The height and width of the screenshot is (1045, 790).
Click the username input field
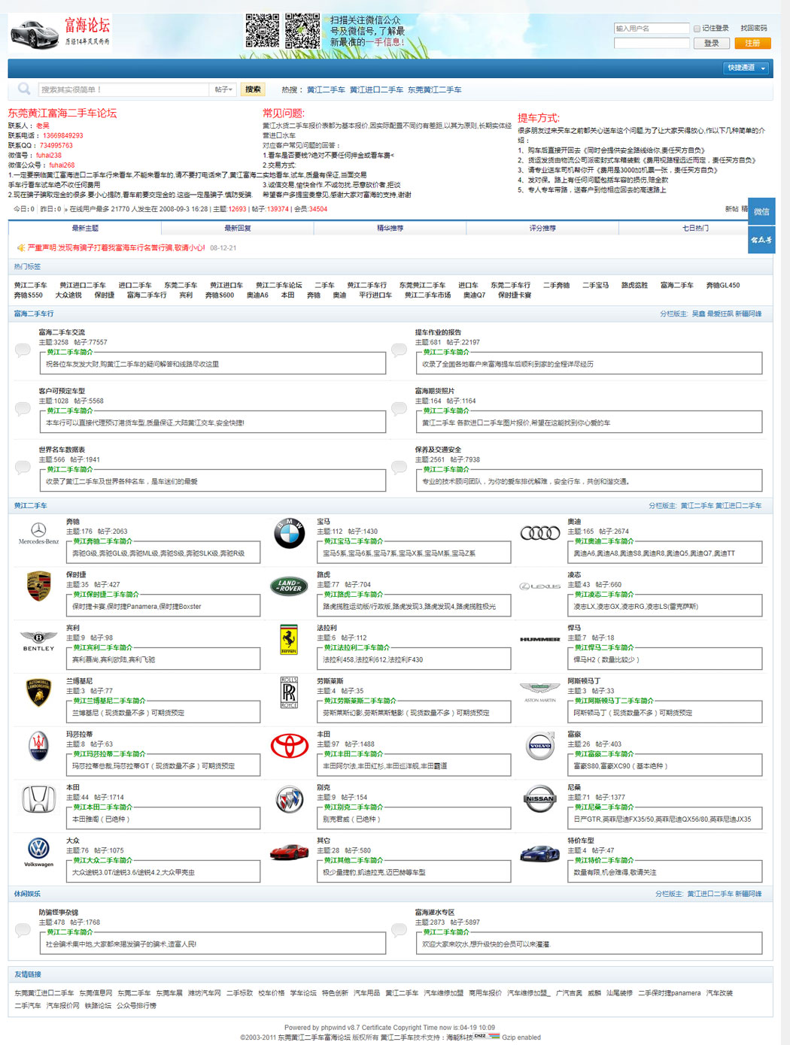point(652,29)
